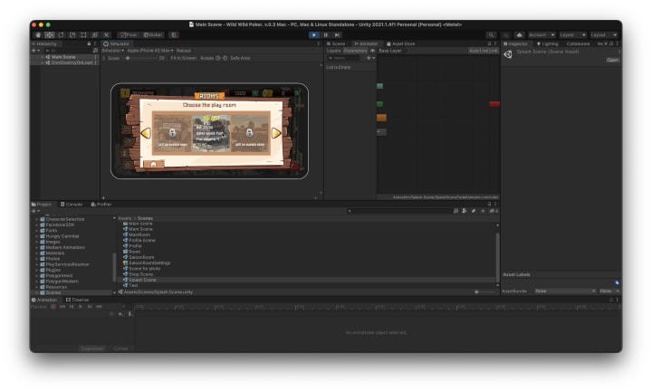Click the Pause button
The height and width of the screenshot is (392, 652).
(x=326, y=35)
